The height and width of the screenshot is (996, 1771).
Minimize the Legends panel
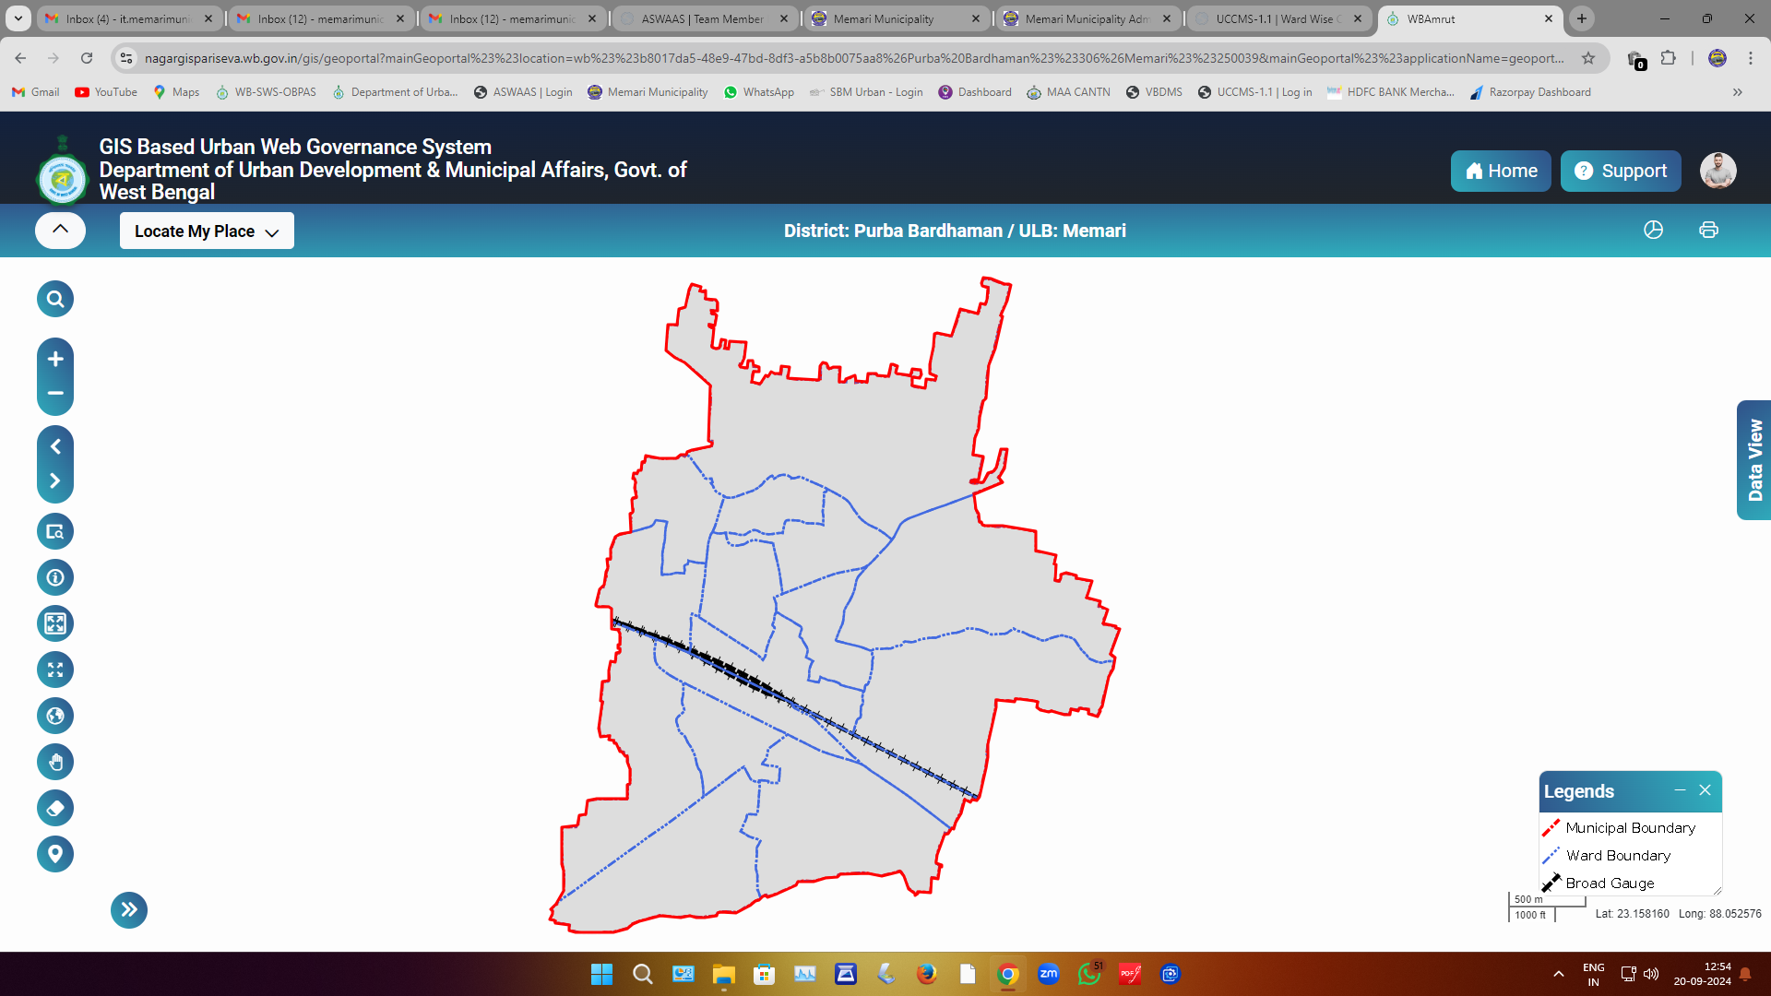coord(1680,790)
